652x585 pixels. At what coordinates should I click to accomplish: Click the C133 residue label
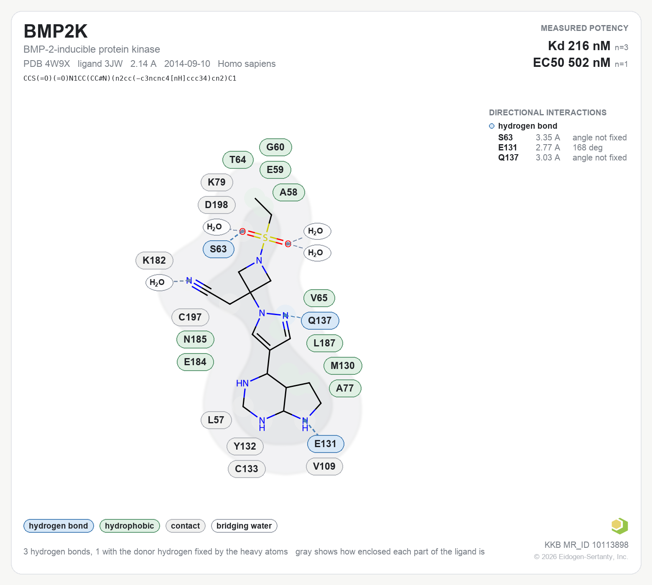click(247, 469)
